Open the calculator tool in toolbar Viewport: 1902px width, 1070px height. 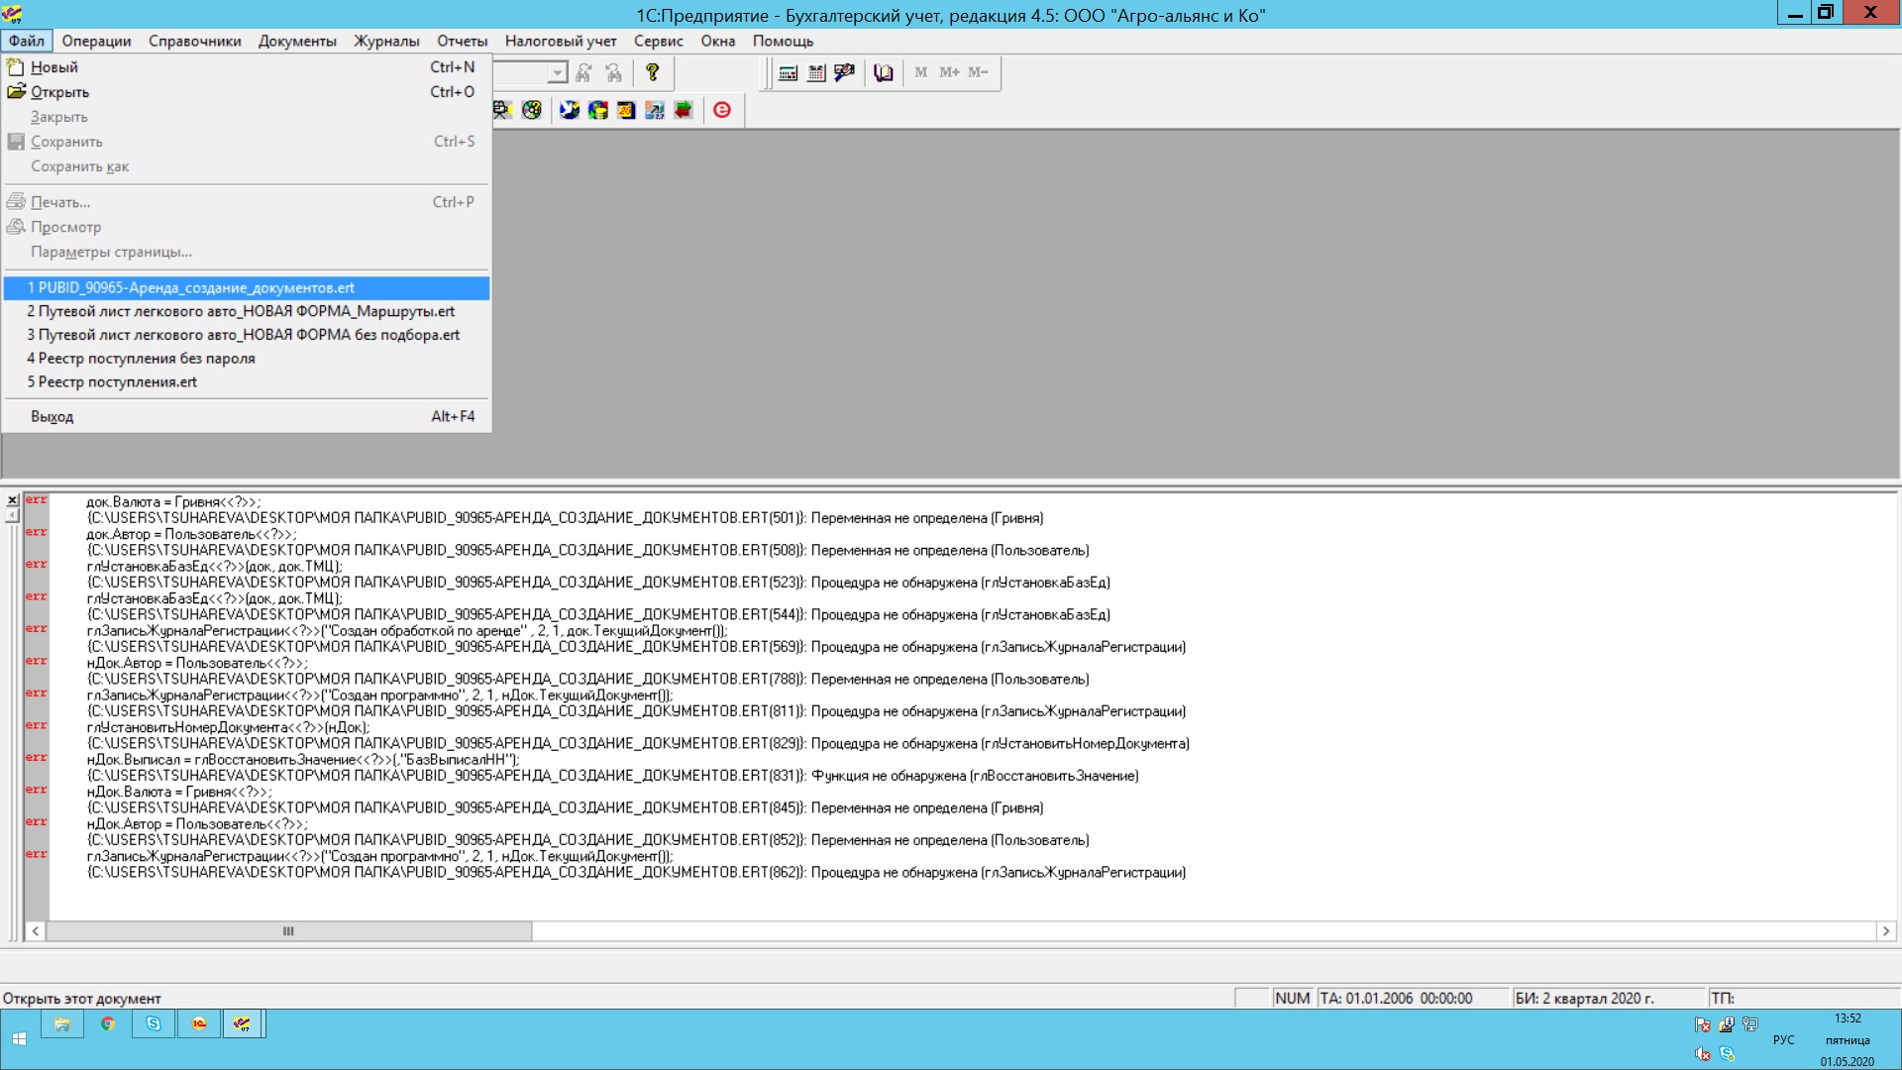(x=789, y=72)
